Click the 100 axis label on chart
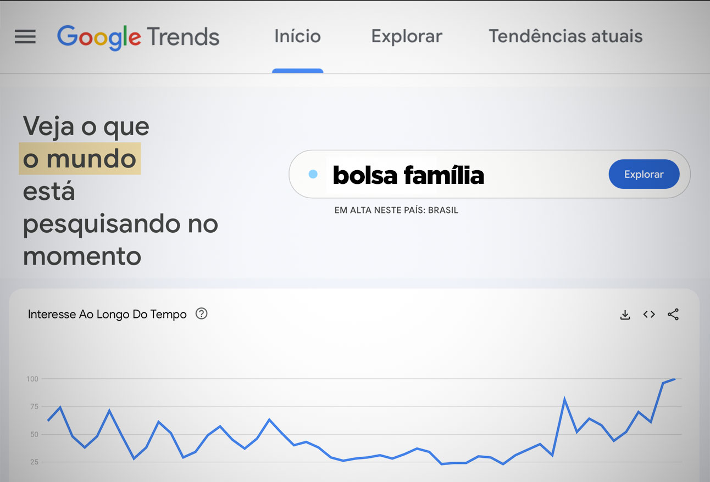This screenshot has width=710, height=482. point(32,379)
